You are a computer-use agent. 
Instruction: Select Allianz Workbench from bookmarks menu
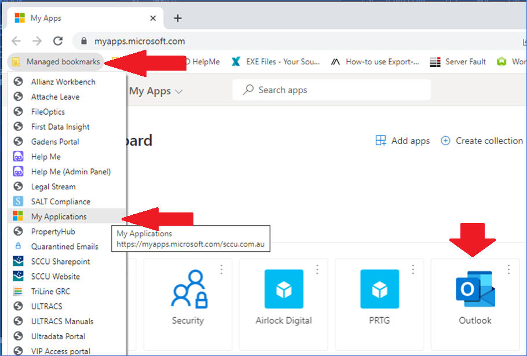tap(67, 82)
